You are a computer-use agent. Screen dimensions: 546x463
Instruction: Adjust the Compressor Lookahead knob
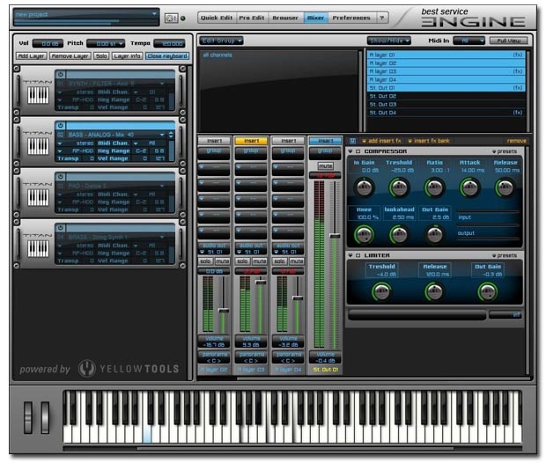399,234
